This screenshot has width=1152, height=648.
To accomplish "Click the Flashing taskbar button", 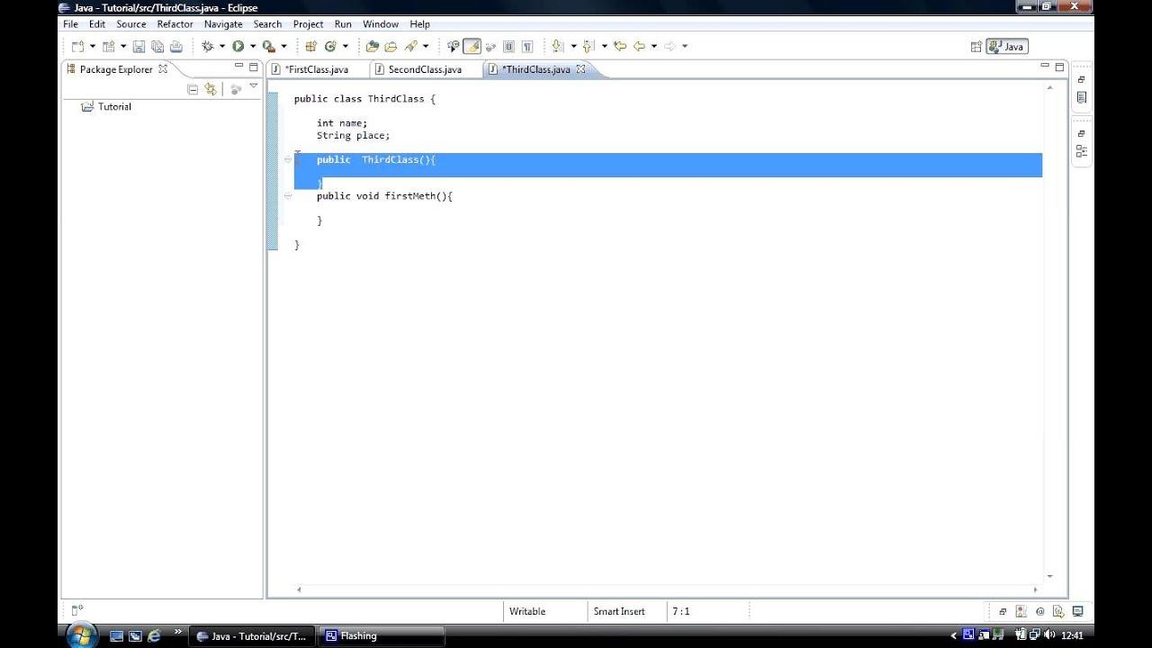I will click(x=382, y=635).
